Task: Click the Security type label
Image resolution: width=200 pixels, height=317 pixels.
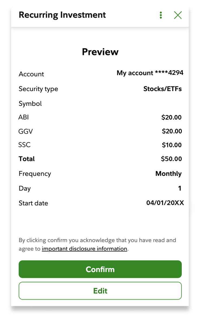Action: point(38,89)
